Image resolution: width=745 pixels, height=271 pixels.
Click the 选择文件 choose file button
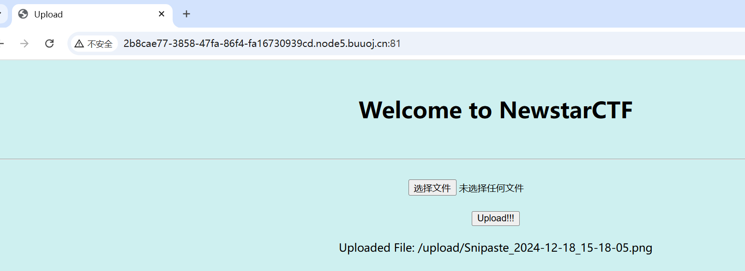pyautogui.click(x=432, y=188)
